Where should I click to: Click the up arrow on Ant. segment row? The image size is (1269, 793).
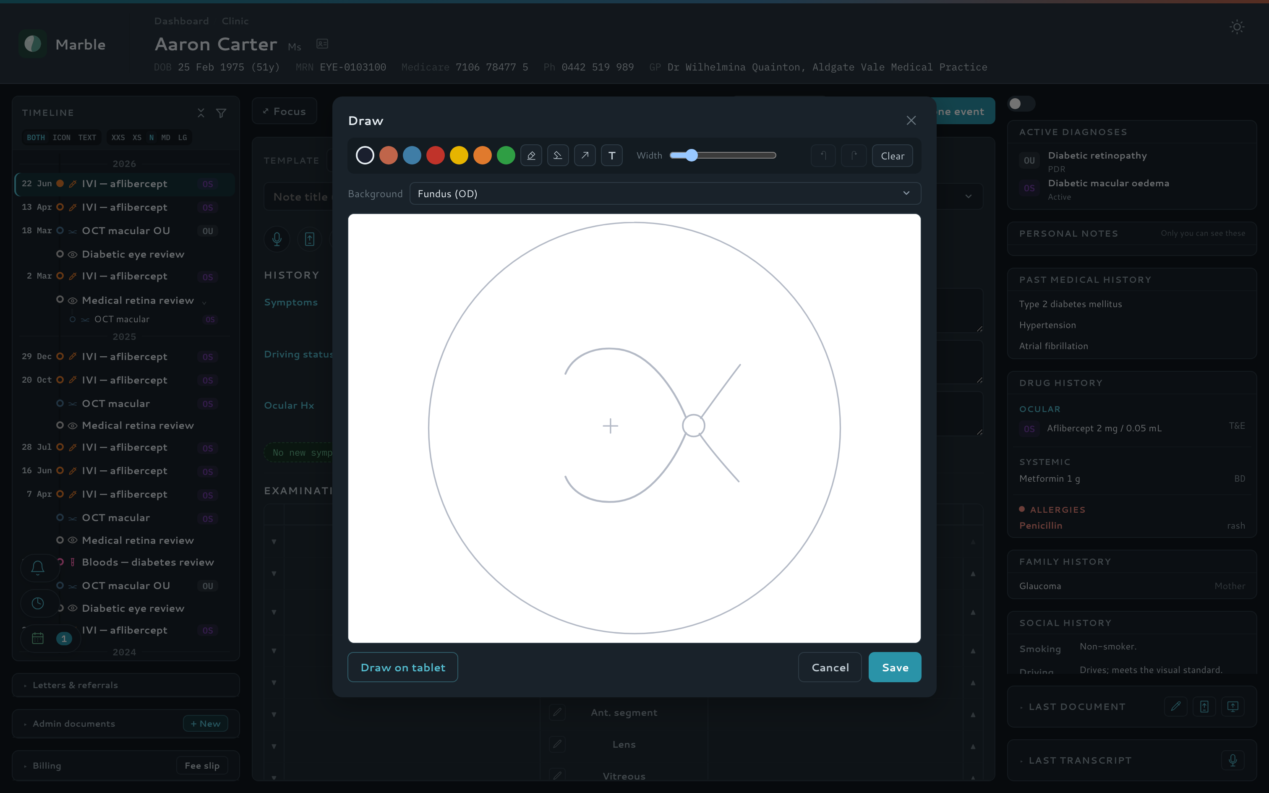[x=973, y=714]
